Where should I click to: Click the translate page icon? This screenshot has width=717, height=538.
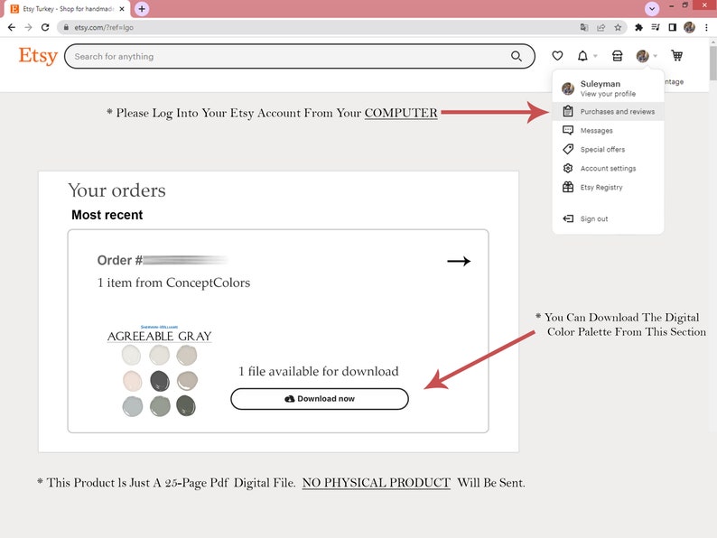[584, 27]
